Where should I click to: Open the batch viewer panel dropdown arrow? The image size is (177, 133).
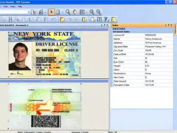click(x=102, y=25)
